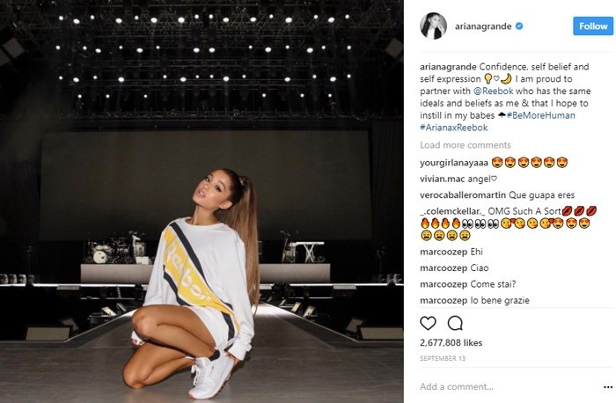This screenshot has width=616, height=403.
Task: Open the yourgirlanayaaa commenter profile
Action: [454, 163]
